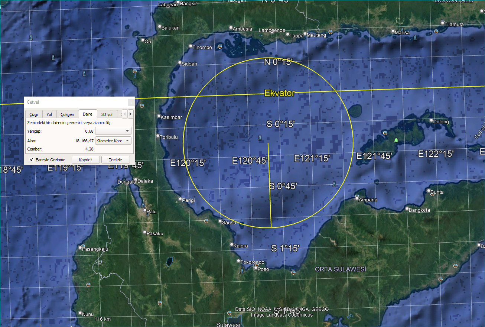Click the Taupa place name
This screenshot has height=327, width=485.
tap(297, 36)
